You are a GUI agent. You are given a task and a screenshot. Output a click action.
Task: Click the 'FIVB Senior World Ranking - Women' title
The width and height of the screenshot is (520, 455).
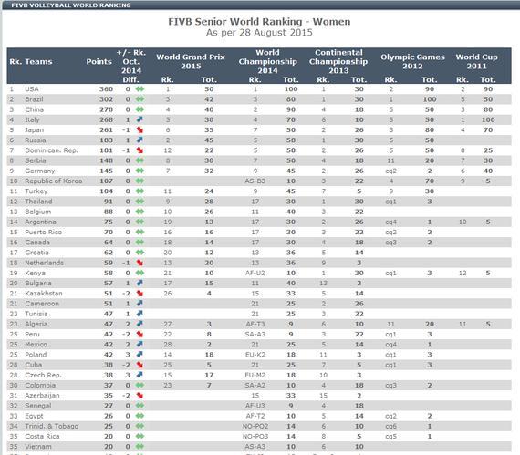click(259, 22)
